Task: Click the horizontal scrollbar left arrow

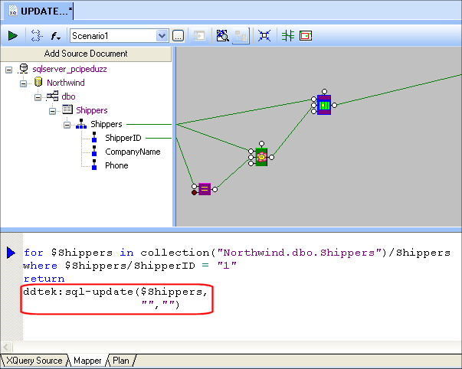Action: [6, 347]
